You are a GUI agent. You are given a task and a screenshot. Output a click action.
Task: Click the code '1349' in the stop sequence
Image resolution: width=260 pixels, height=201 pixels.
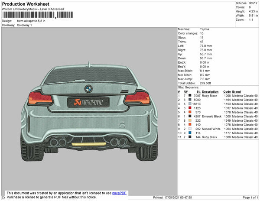tap(227, 120)
